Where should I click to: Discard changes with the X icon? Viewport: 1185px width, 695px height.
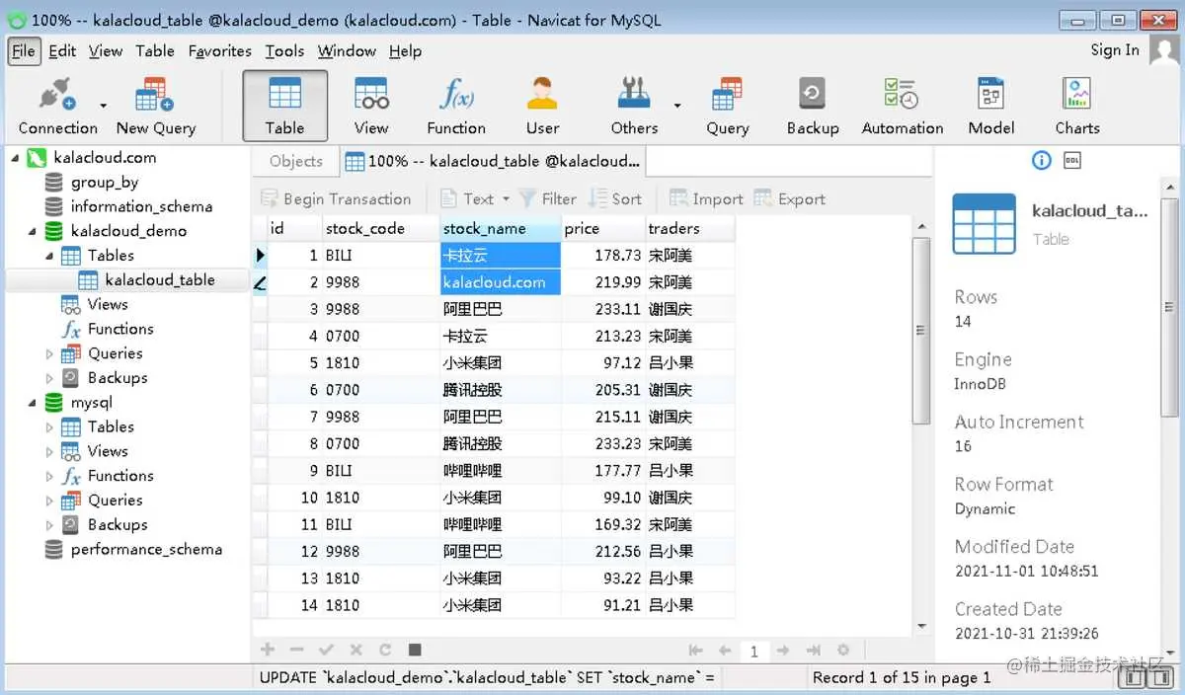pyautogui.click(x=355, y=650)
